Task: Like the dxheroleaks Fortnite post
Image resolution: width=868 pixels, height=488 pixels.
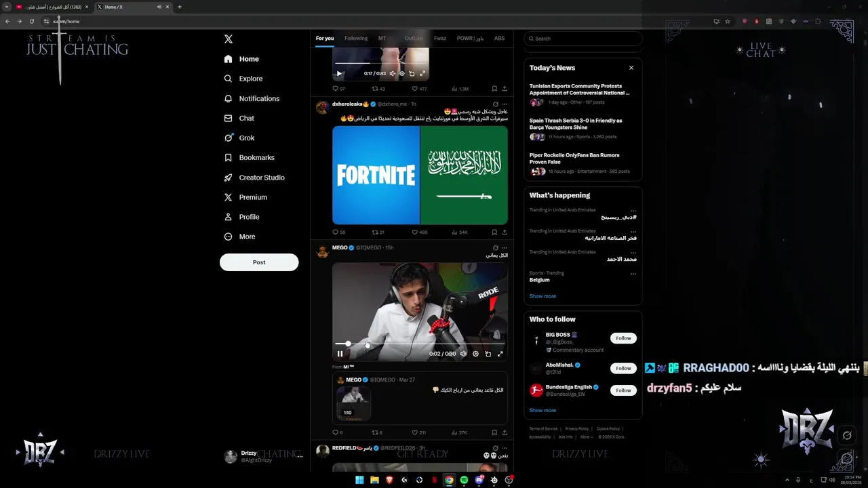Action: coord(420,232)
